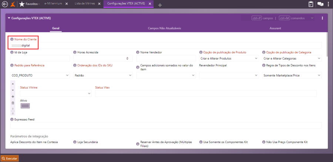This screenshot has width=333, height=162.
Task: Show info for Opção de publicação de Produto
Action: [x=201, y=52]
